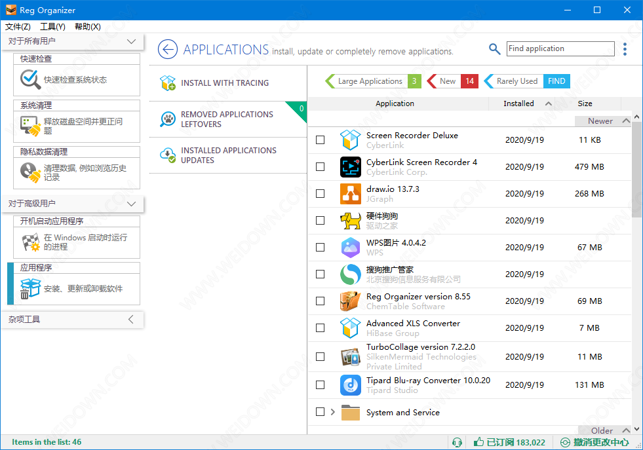The image size is (643, 450).
Task: Collapse the Newer group header
Action: point(626,121)
